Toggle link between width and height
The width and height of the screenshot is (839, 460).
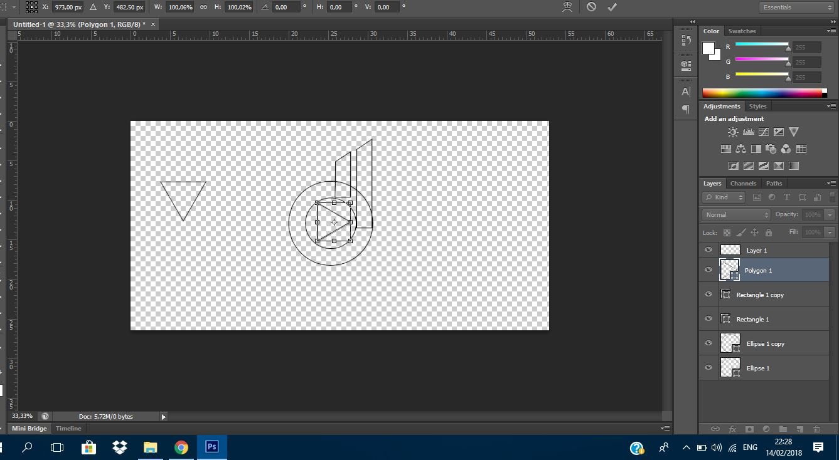point(203,7)
